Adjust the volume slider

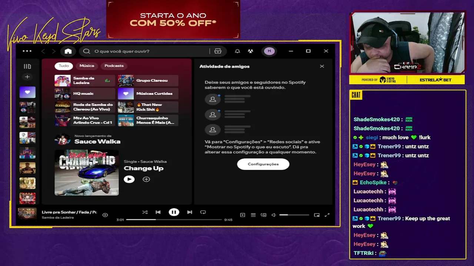pyautogui.click(x=294, y=215)
